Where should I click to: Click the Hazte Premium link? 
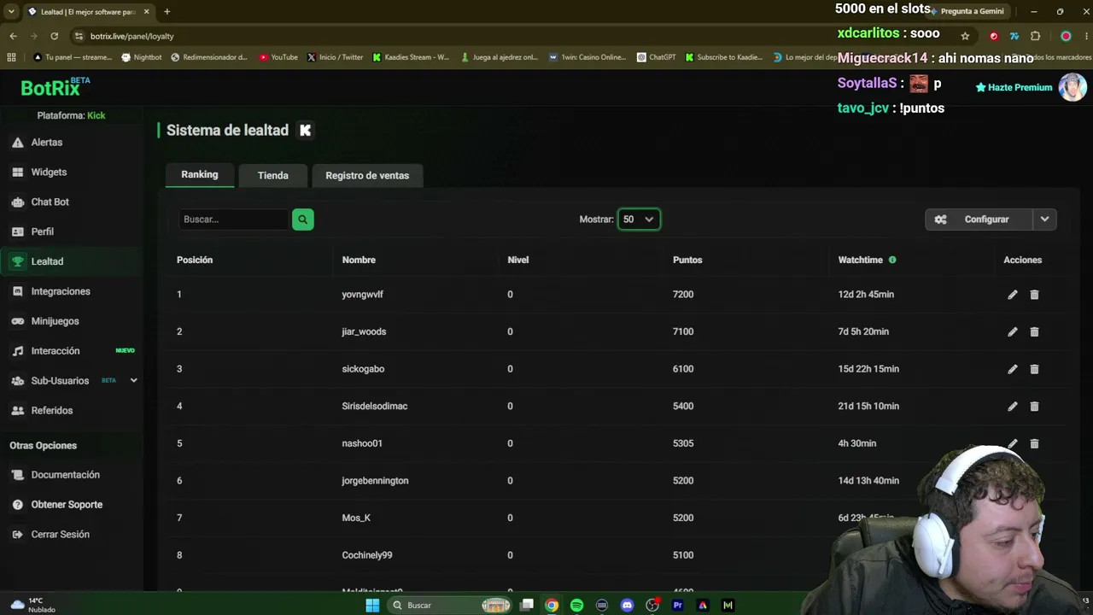click(1014, 87)
